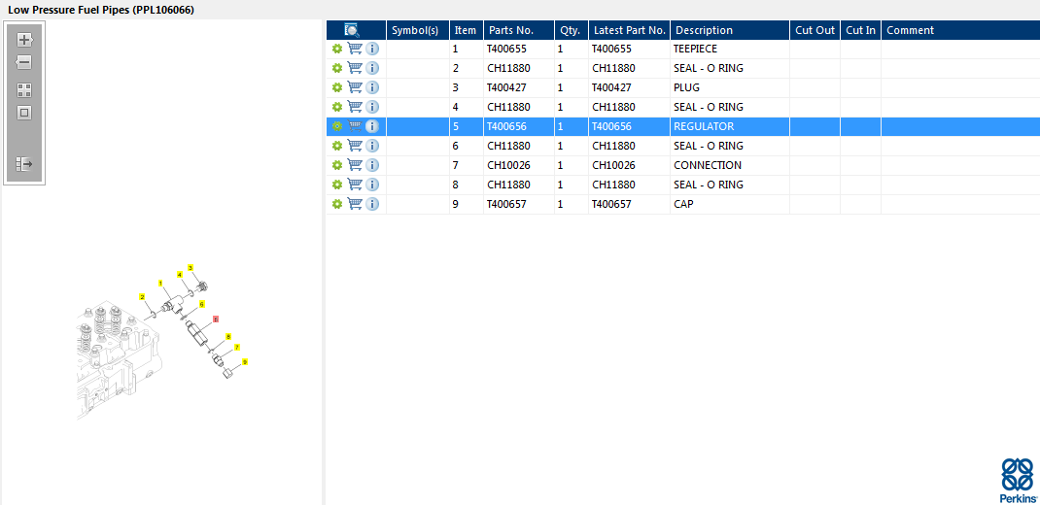
Task: Click parts number T400427
Action: (x=506, y=87)
